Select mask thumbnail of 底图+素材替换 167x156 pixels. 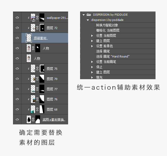click(38, 119)
